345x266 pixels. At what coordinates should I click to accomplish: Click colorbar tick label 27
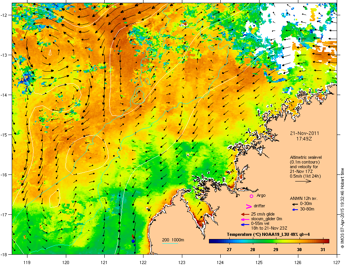229,250
